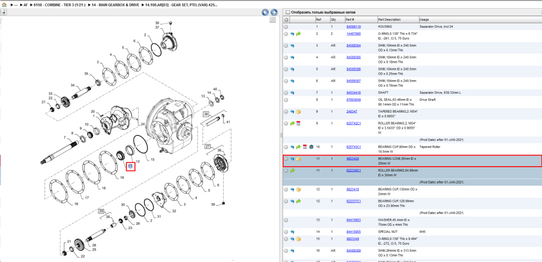Click red list icon for part 625742C1
The image size is (542, 262).
(298, 123)
